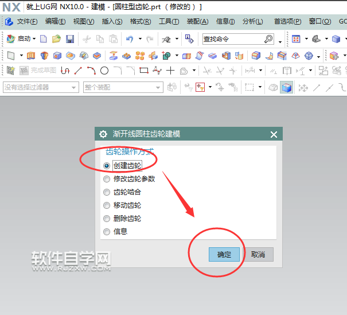
Task: Click the 确定 button
Action: (x=224, y=255)
